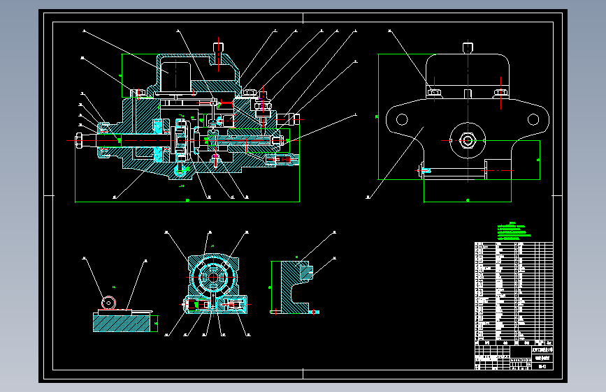The image size is (606, 392).
Task: Click the roller circle in the cam detail view
Action: click(x=108, y=303)
